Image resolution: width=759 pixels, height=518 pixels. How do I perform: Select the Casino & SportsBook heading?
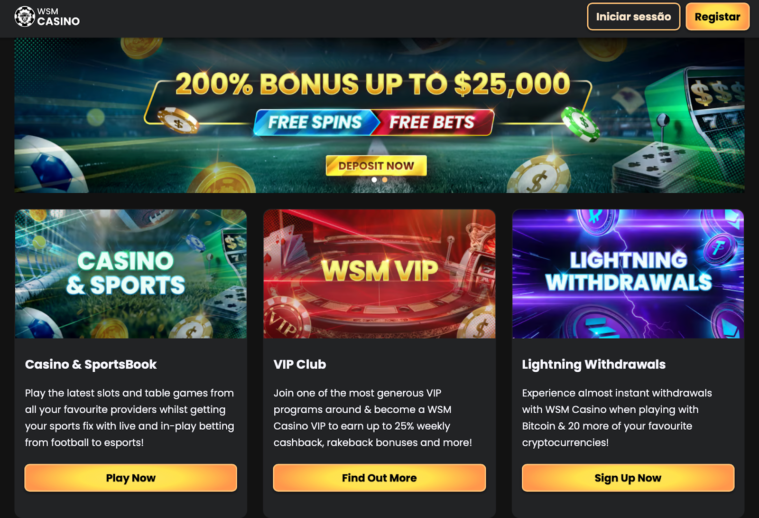91,365
